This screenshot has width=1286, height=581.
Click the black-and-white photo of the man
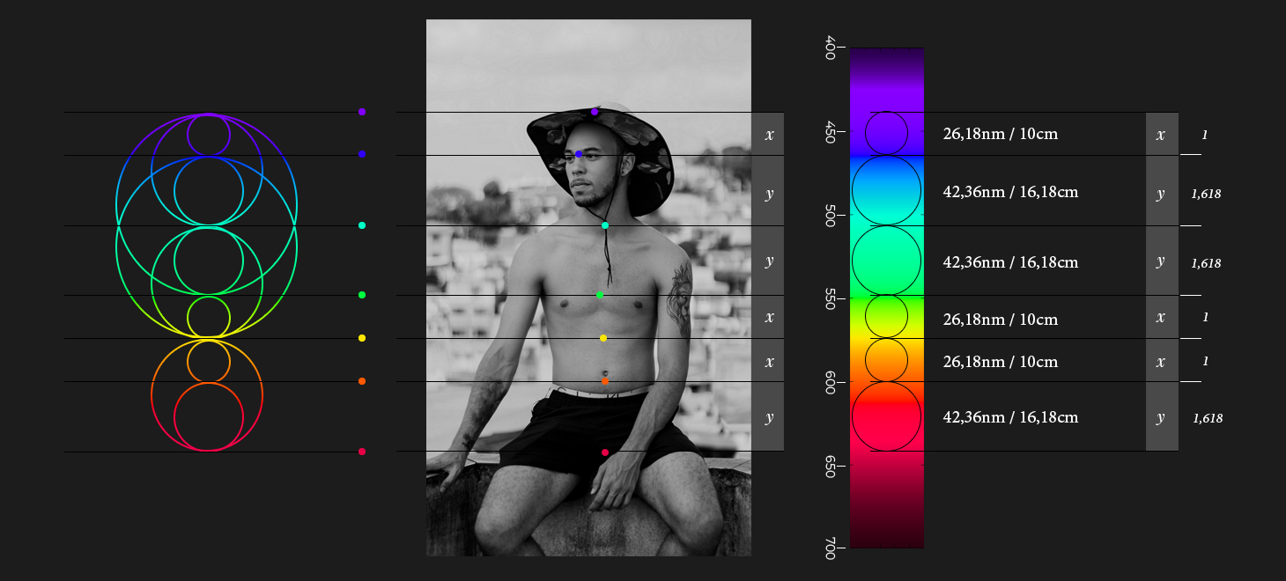click(588, 288)
